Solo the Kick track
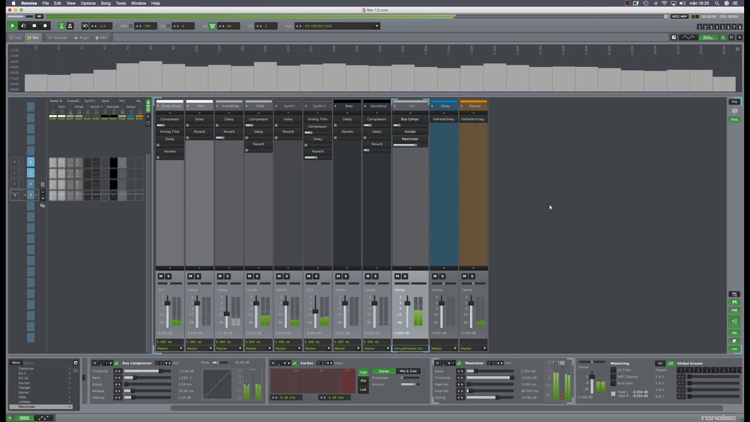This screenshot has width=750, height=422. (x=198, y=276)
